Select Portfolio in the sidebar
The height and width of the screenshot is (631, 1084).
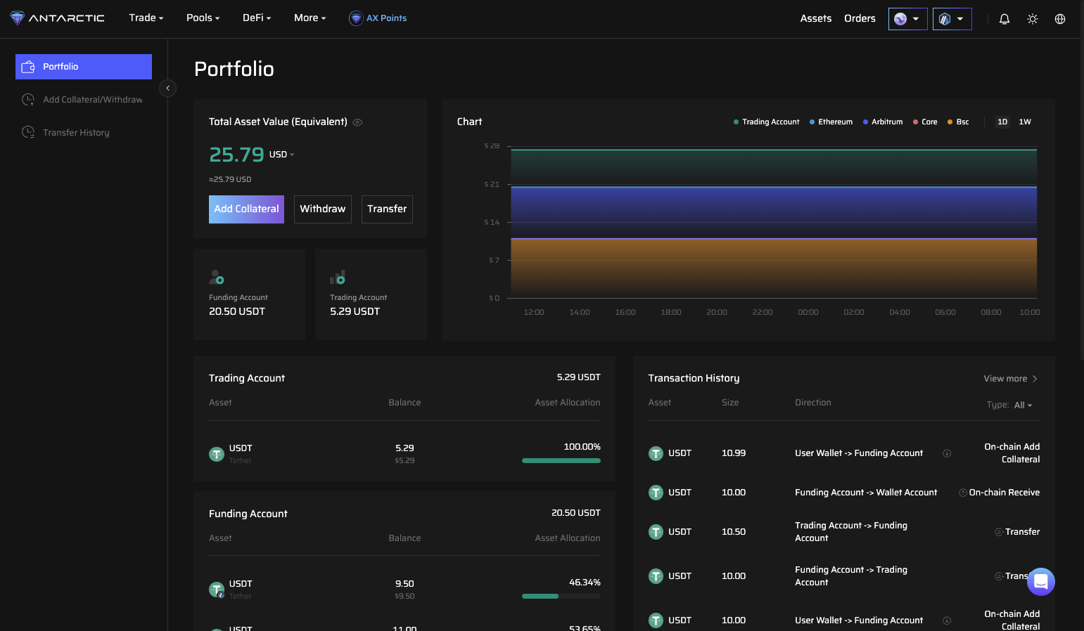click(84, 67)
